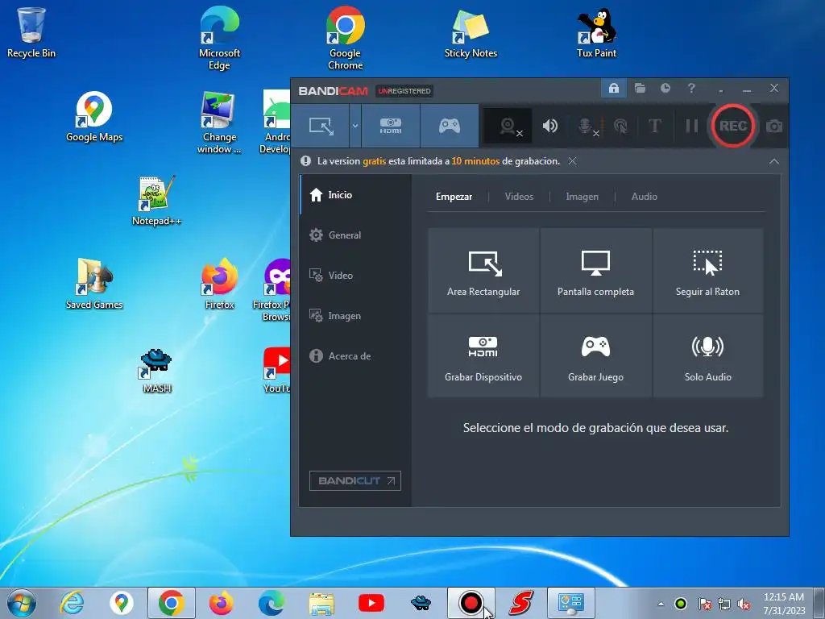Select Tux Paint desktop icon
825x619 pixels.
(x=596, y=32)
